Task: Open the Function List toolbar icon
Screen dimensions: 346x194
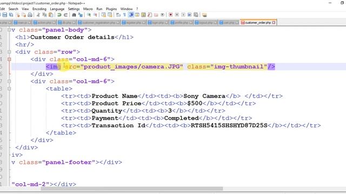Action: point(150,15)
